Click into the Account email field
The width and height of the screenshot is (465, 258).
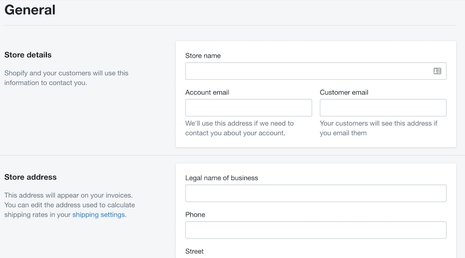click(x=248, y=108)
